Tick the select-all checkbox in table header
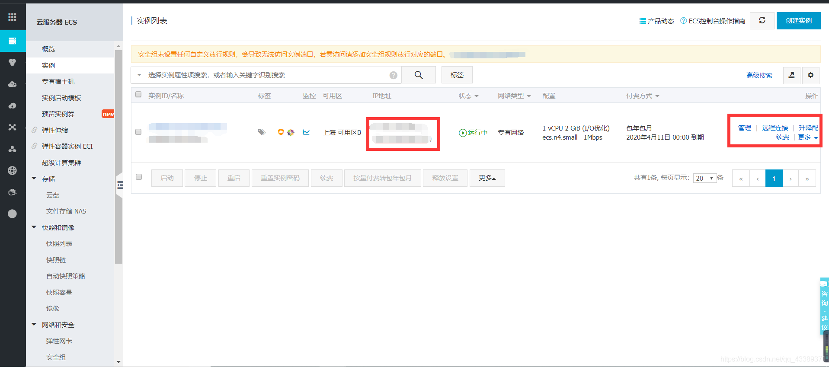829x367 pixels. click(138, 95)
